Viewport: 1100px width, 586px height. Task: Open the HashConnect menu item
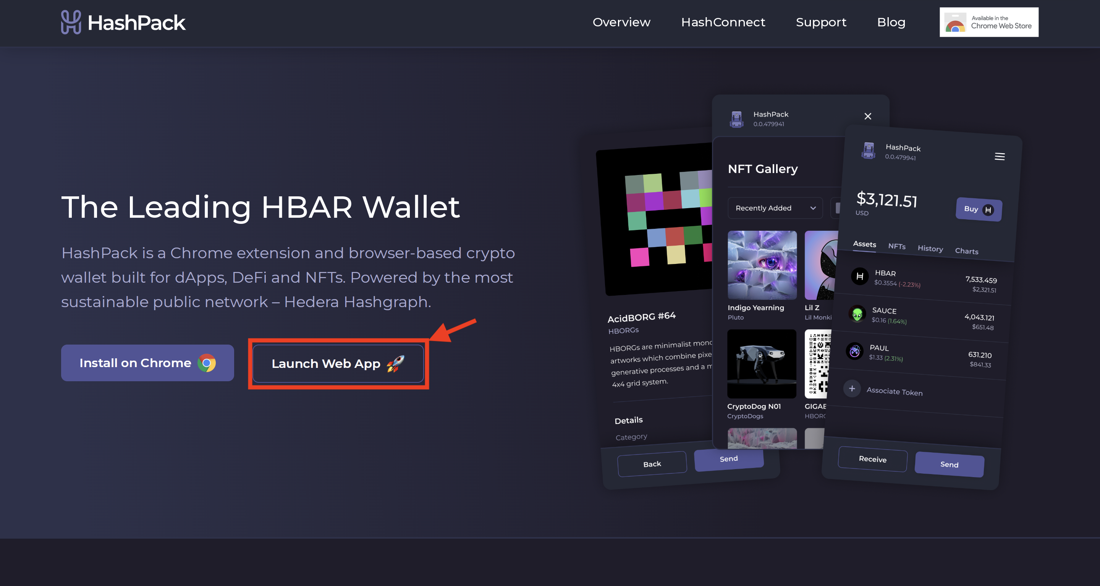point(723,22)
